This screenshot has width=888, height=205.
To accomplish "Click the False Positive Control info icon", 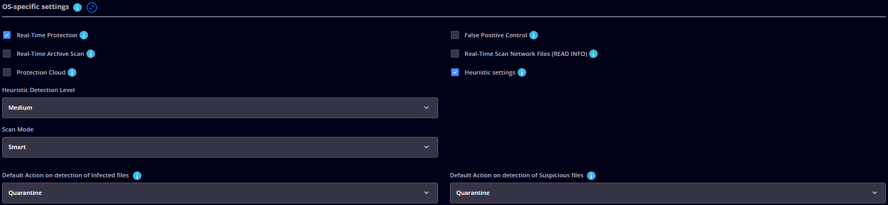I will coord(534,35).
